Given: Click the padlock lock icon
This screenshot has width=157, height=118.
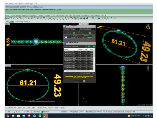Looking at the screenshot, I should [x=65, y=18].
